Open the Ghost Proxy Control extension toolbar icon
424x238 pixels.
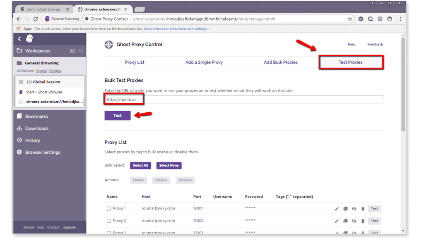click(380, 19)
